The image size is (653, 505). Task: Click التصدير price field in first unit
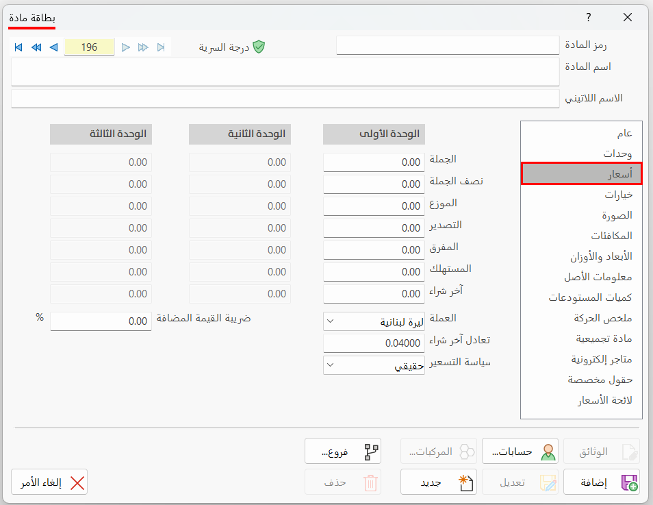click(374, 228)
